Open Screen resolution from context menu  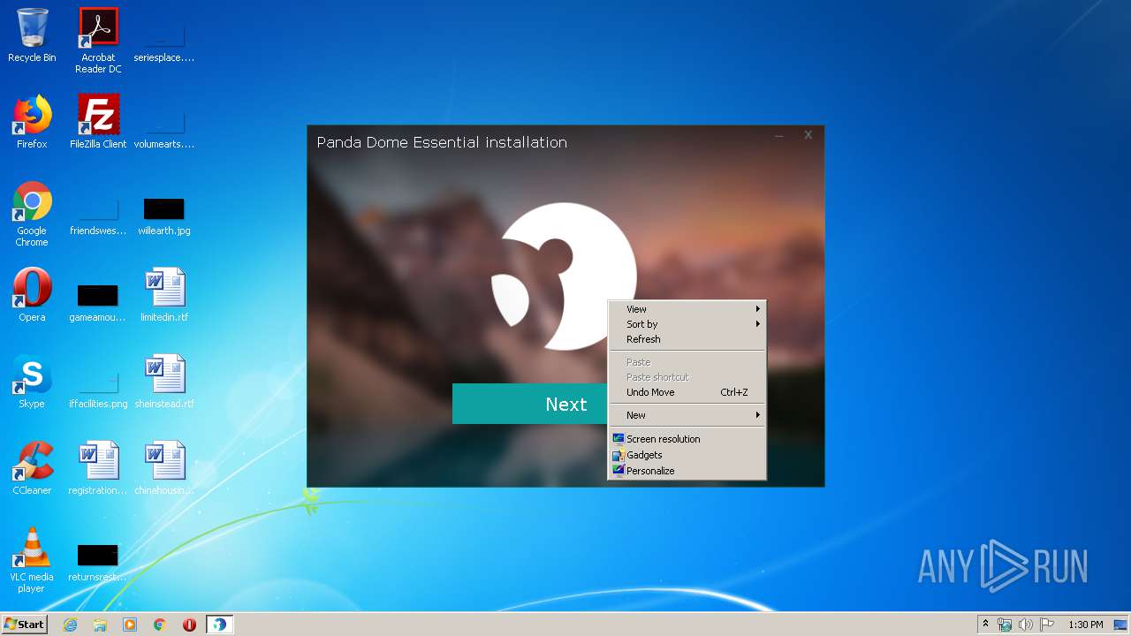point(687,439)
